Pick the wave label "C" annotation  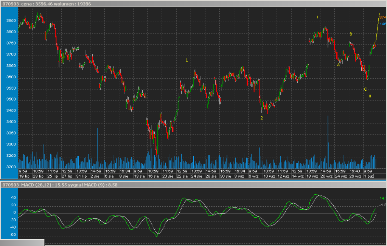pos(365,90)
